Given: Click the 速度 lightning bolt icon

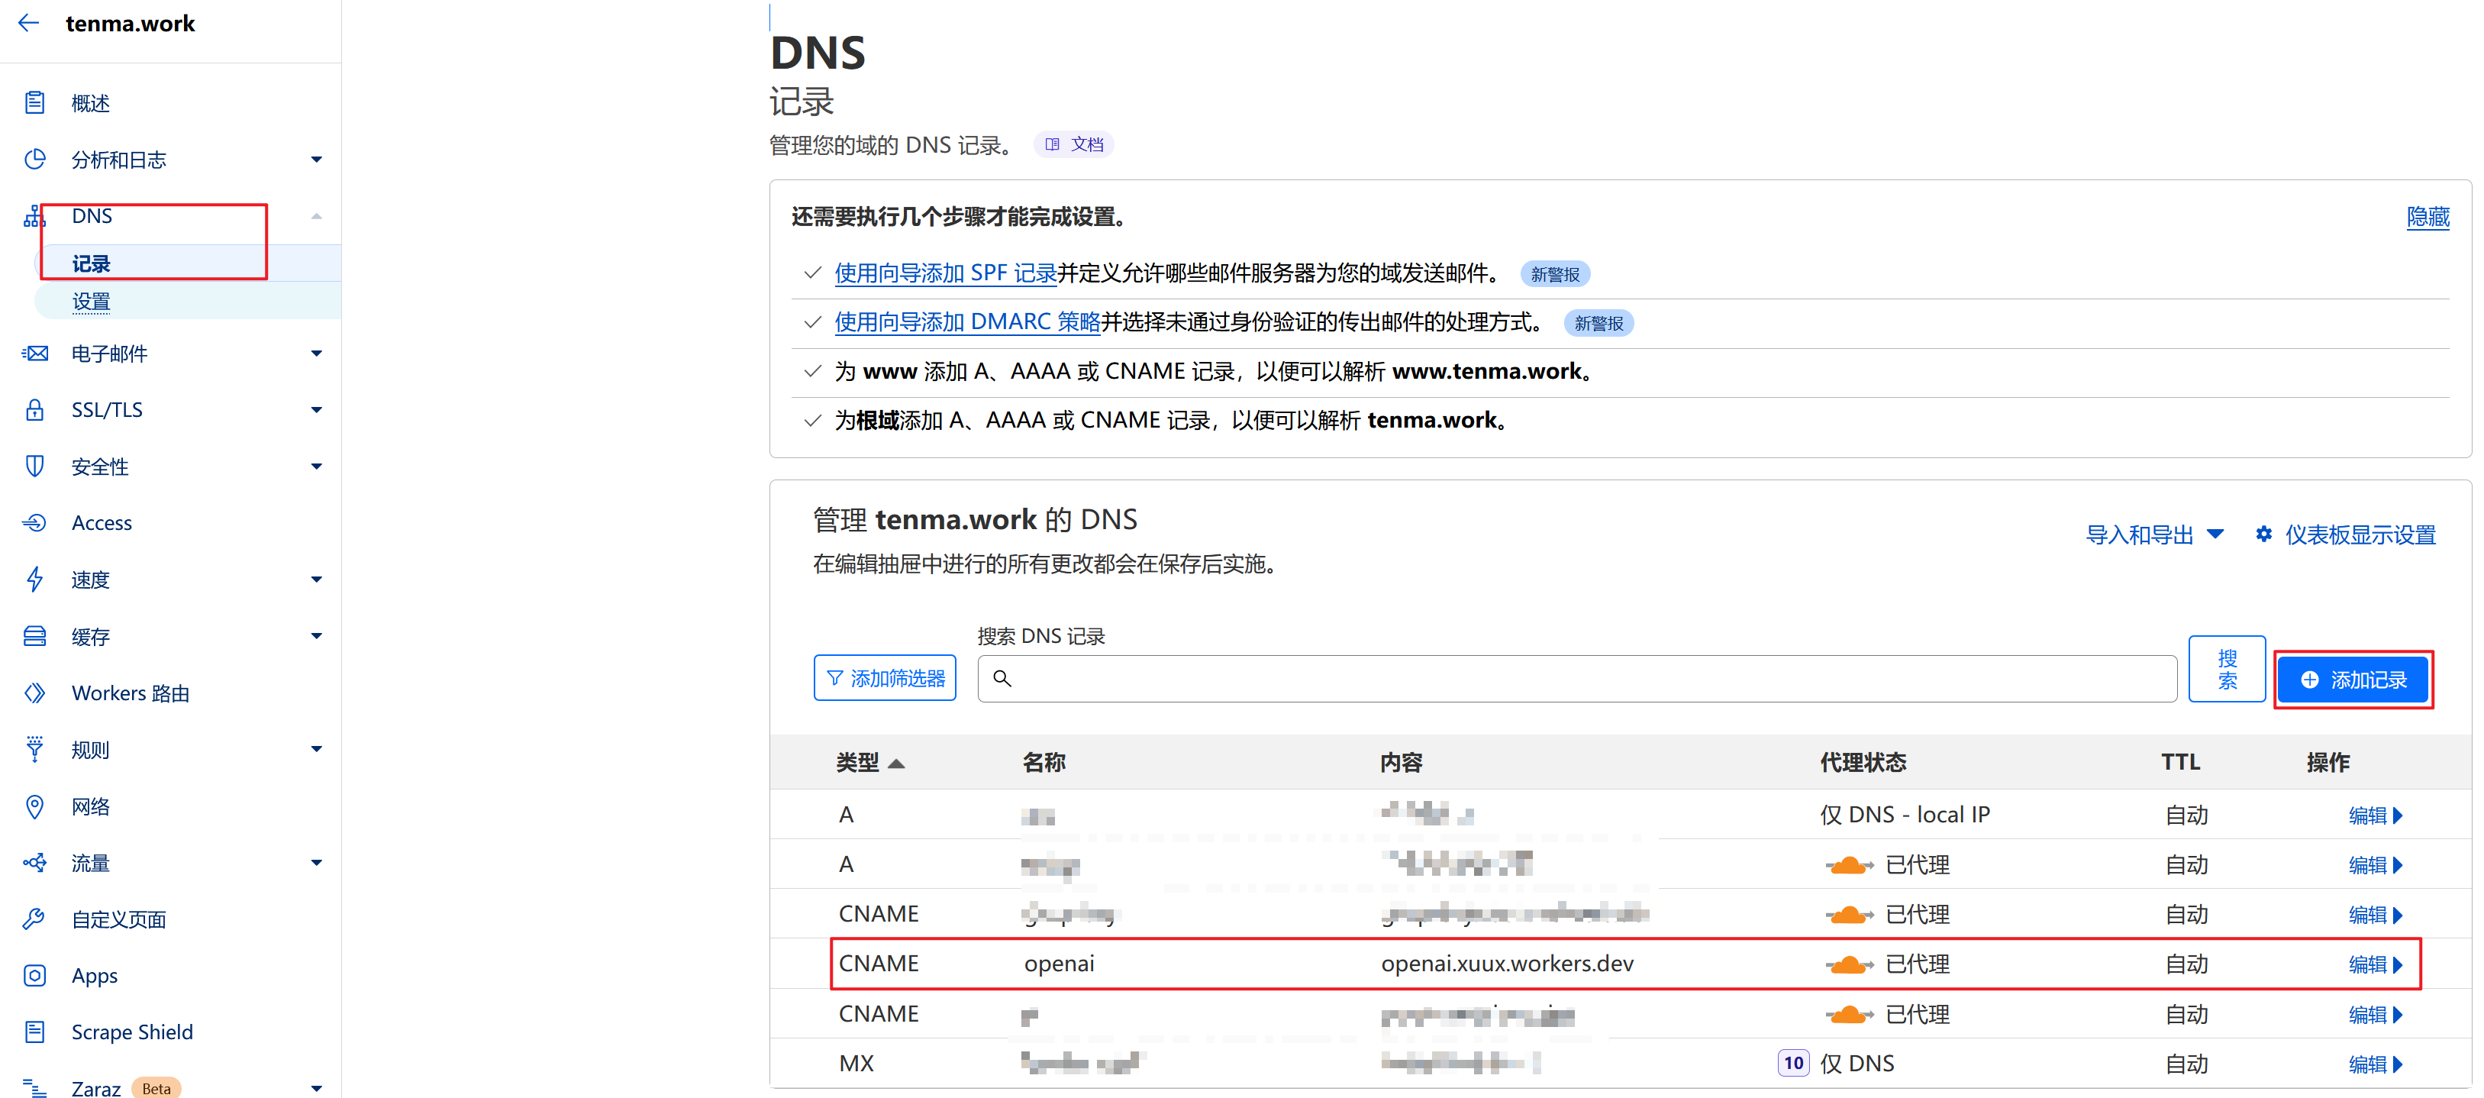Looking at the screenshot, I should 34,579.
